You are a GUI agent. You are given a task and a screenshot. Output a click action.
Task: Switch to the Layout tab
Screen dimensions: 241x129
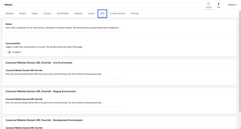click(x=91, y=14)
